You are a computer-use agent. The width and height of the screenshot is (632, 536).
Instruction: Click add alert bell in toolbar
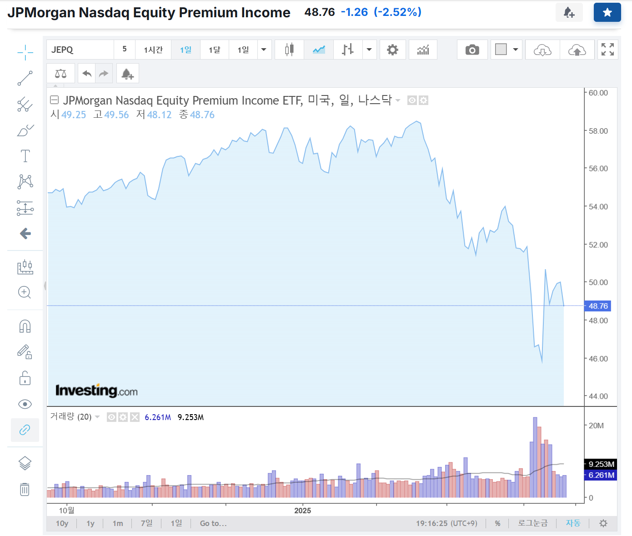point(127,74)
